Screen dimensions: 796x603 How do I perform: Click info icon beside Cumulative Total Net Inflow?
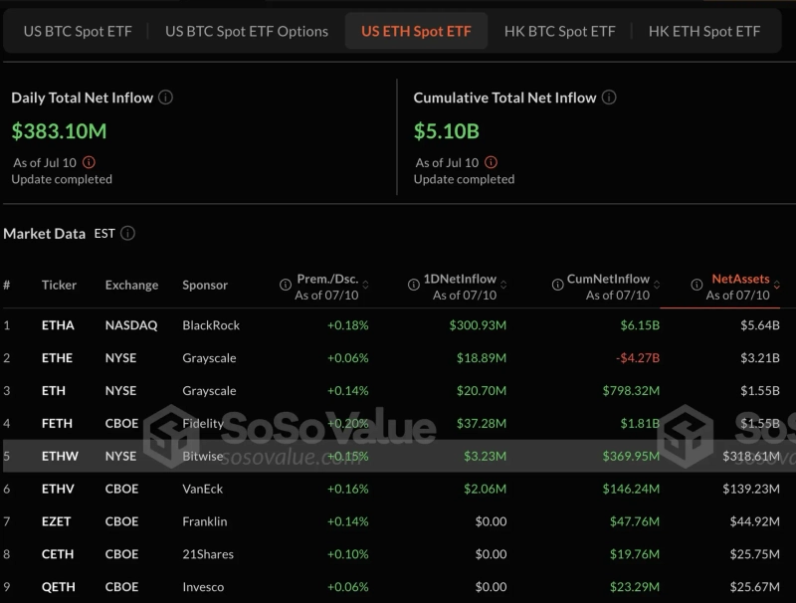(x=609, y=98)
